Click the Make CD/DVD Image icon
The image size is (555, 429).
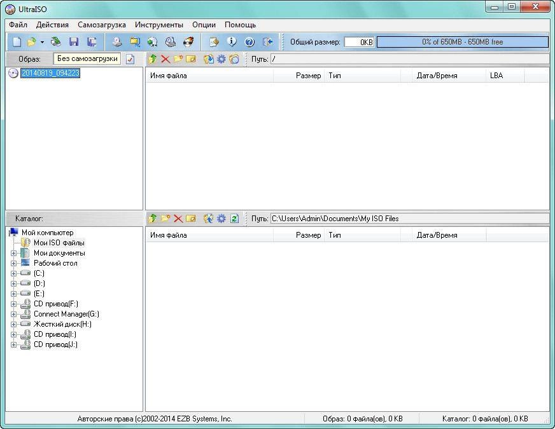(117, 42)
